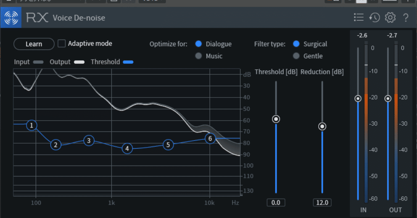Viewport: 417px width, 218px height.
Task: Click the Voice De-noise title text
Action: click(79, 18)
